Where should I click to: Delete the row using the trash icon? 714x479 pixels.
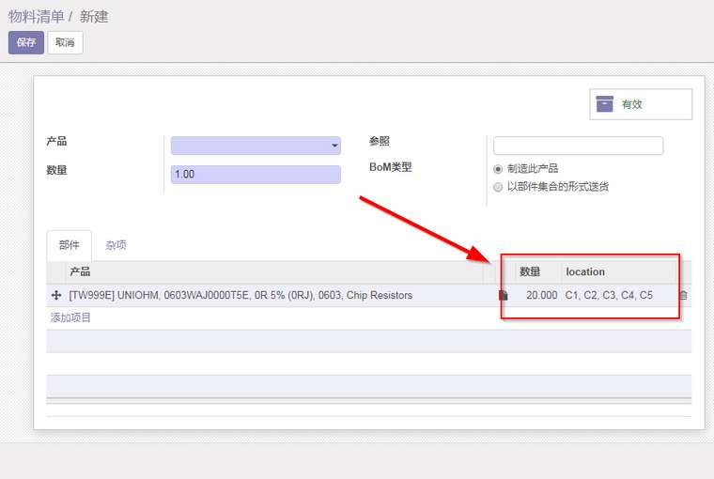coord(683,296)
